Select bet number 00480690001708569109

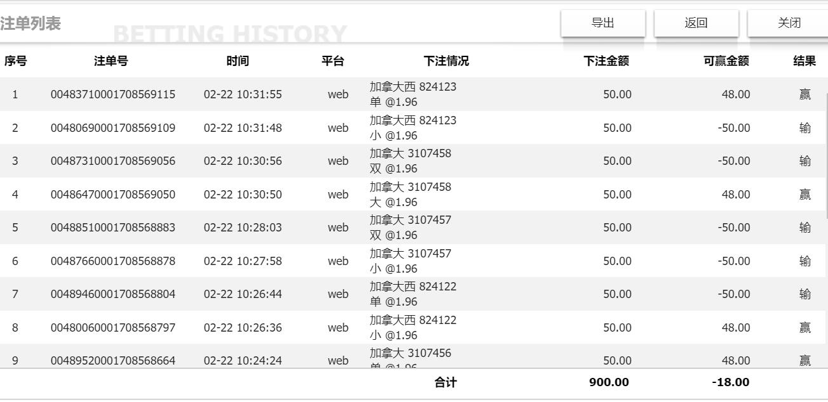(x=113, y=128)
